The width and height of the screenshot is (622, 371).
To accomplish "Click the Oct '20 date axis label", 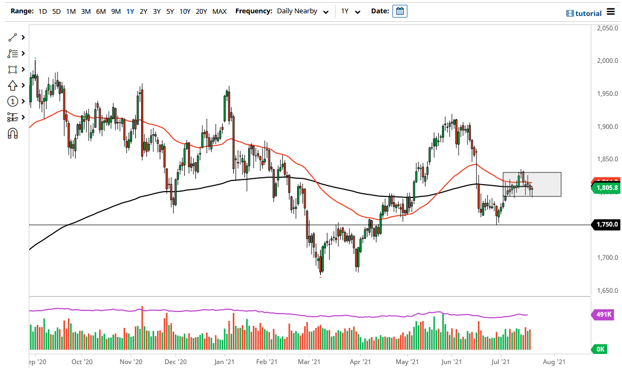I will point(82,361).
